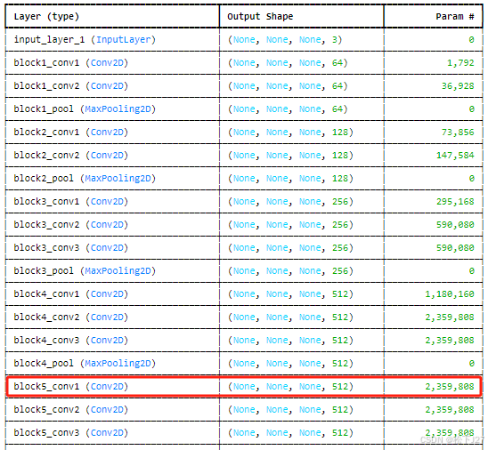The height and width of the screenshot is (450, 488).
Task: Select the block5_conv3 (Conv2D) layer name
Action: (x=71, y=433)
